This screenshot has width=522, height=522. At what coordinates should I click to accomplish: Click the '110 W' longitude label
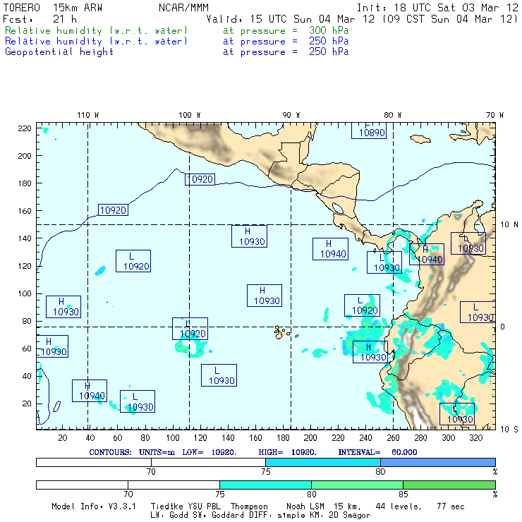(x=88, y=115)
